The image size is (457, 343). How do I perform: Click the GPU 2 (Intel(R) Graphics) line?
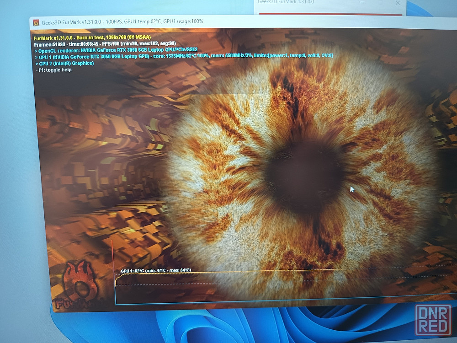click(66, 63)
